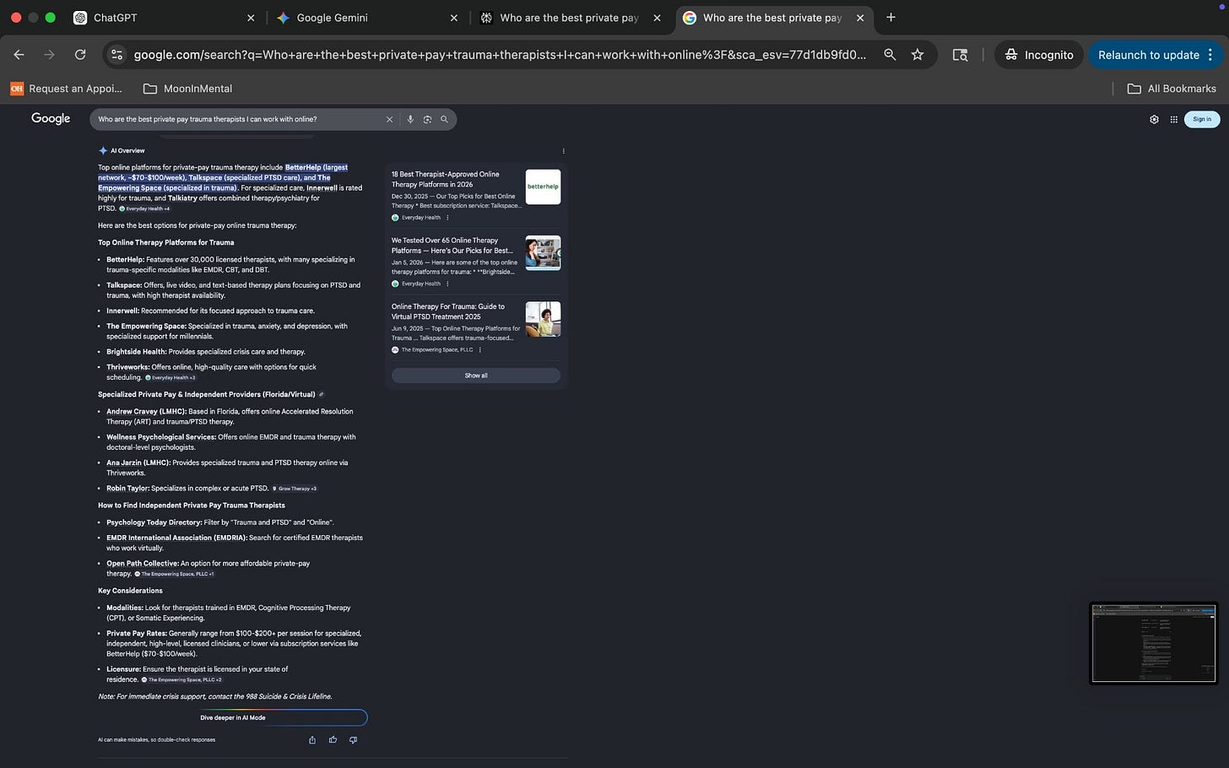Viewport: 1229px width, 768px height.
Task: Click the Thriveworks term in bullet list
Action: 127,367
